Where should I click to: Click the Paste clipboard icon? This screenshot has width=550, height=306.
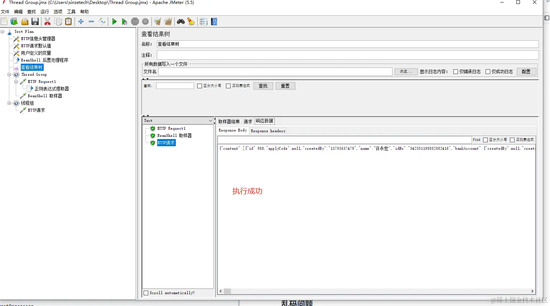[x=68, y=21]
